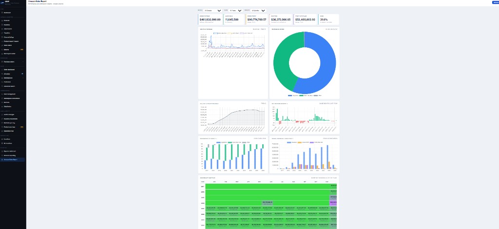Open Product sync logs in the sidebar
Viewport: 499px width, 229px height.
pos(12,127)
